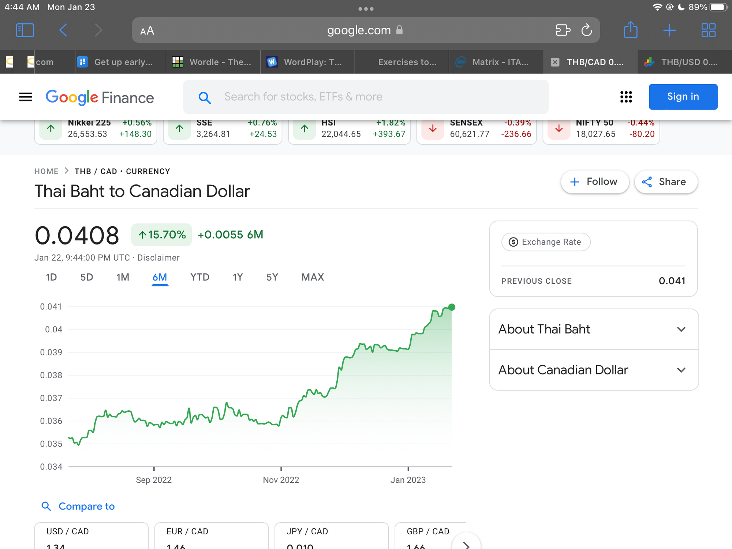Viewport: 732px width, 549px height.
Task: Click the Follow button
Action: pos(595,182)
